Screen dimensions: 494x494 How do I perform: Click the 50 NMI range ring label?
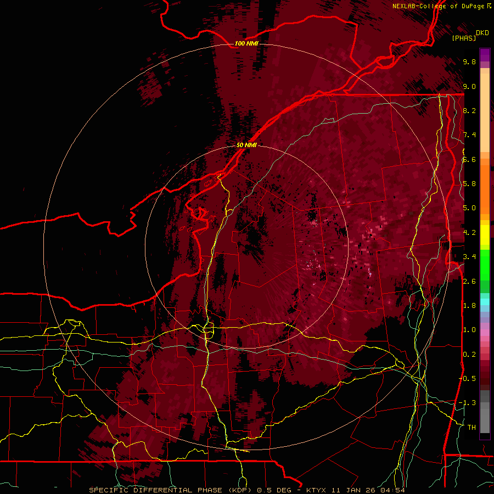click(246, 145)
